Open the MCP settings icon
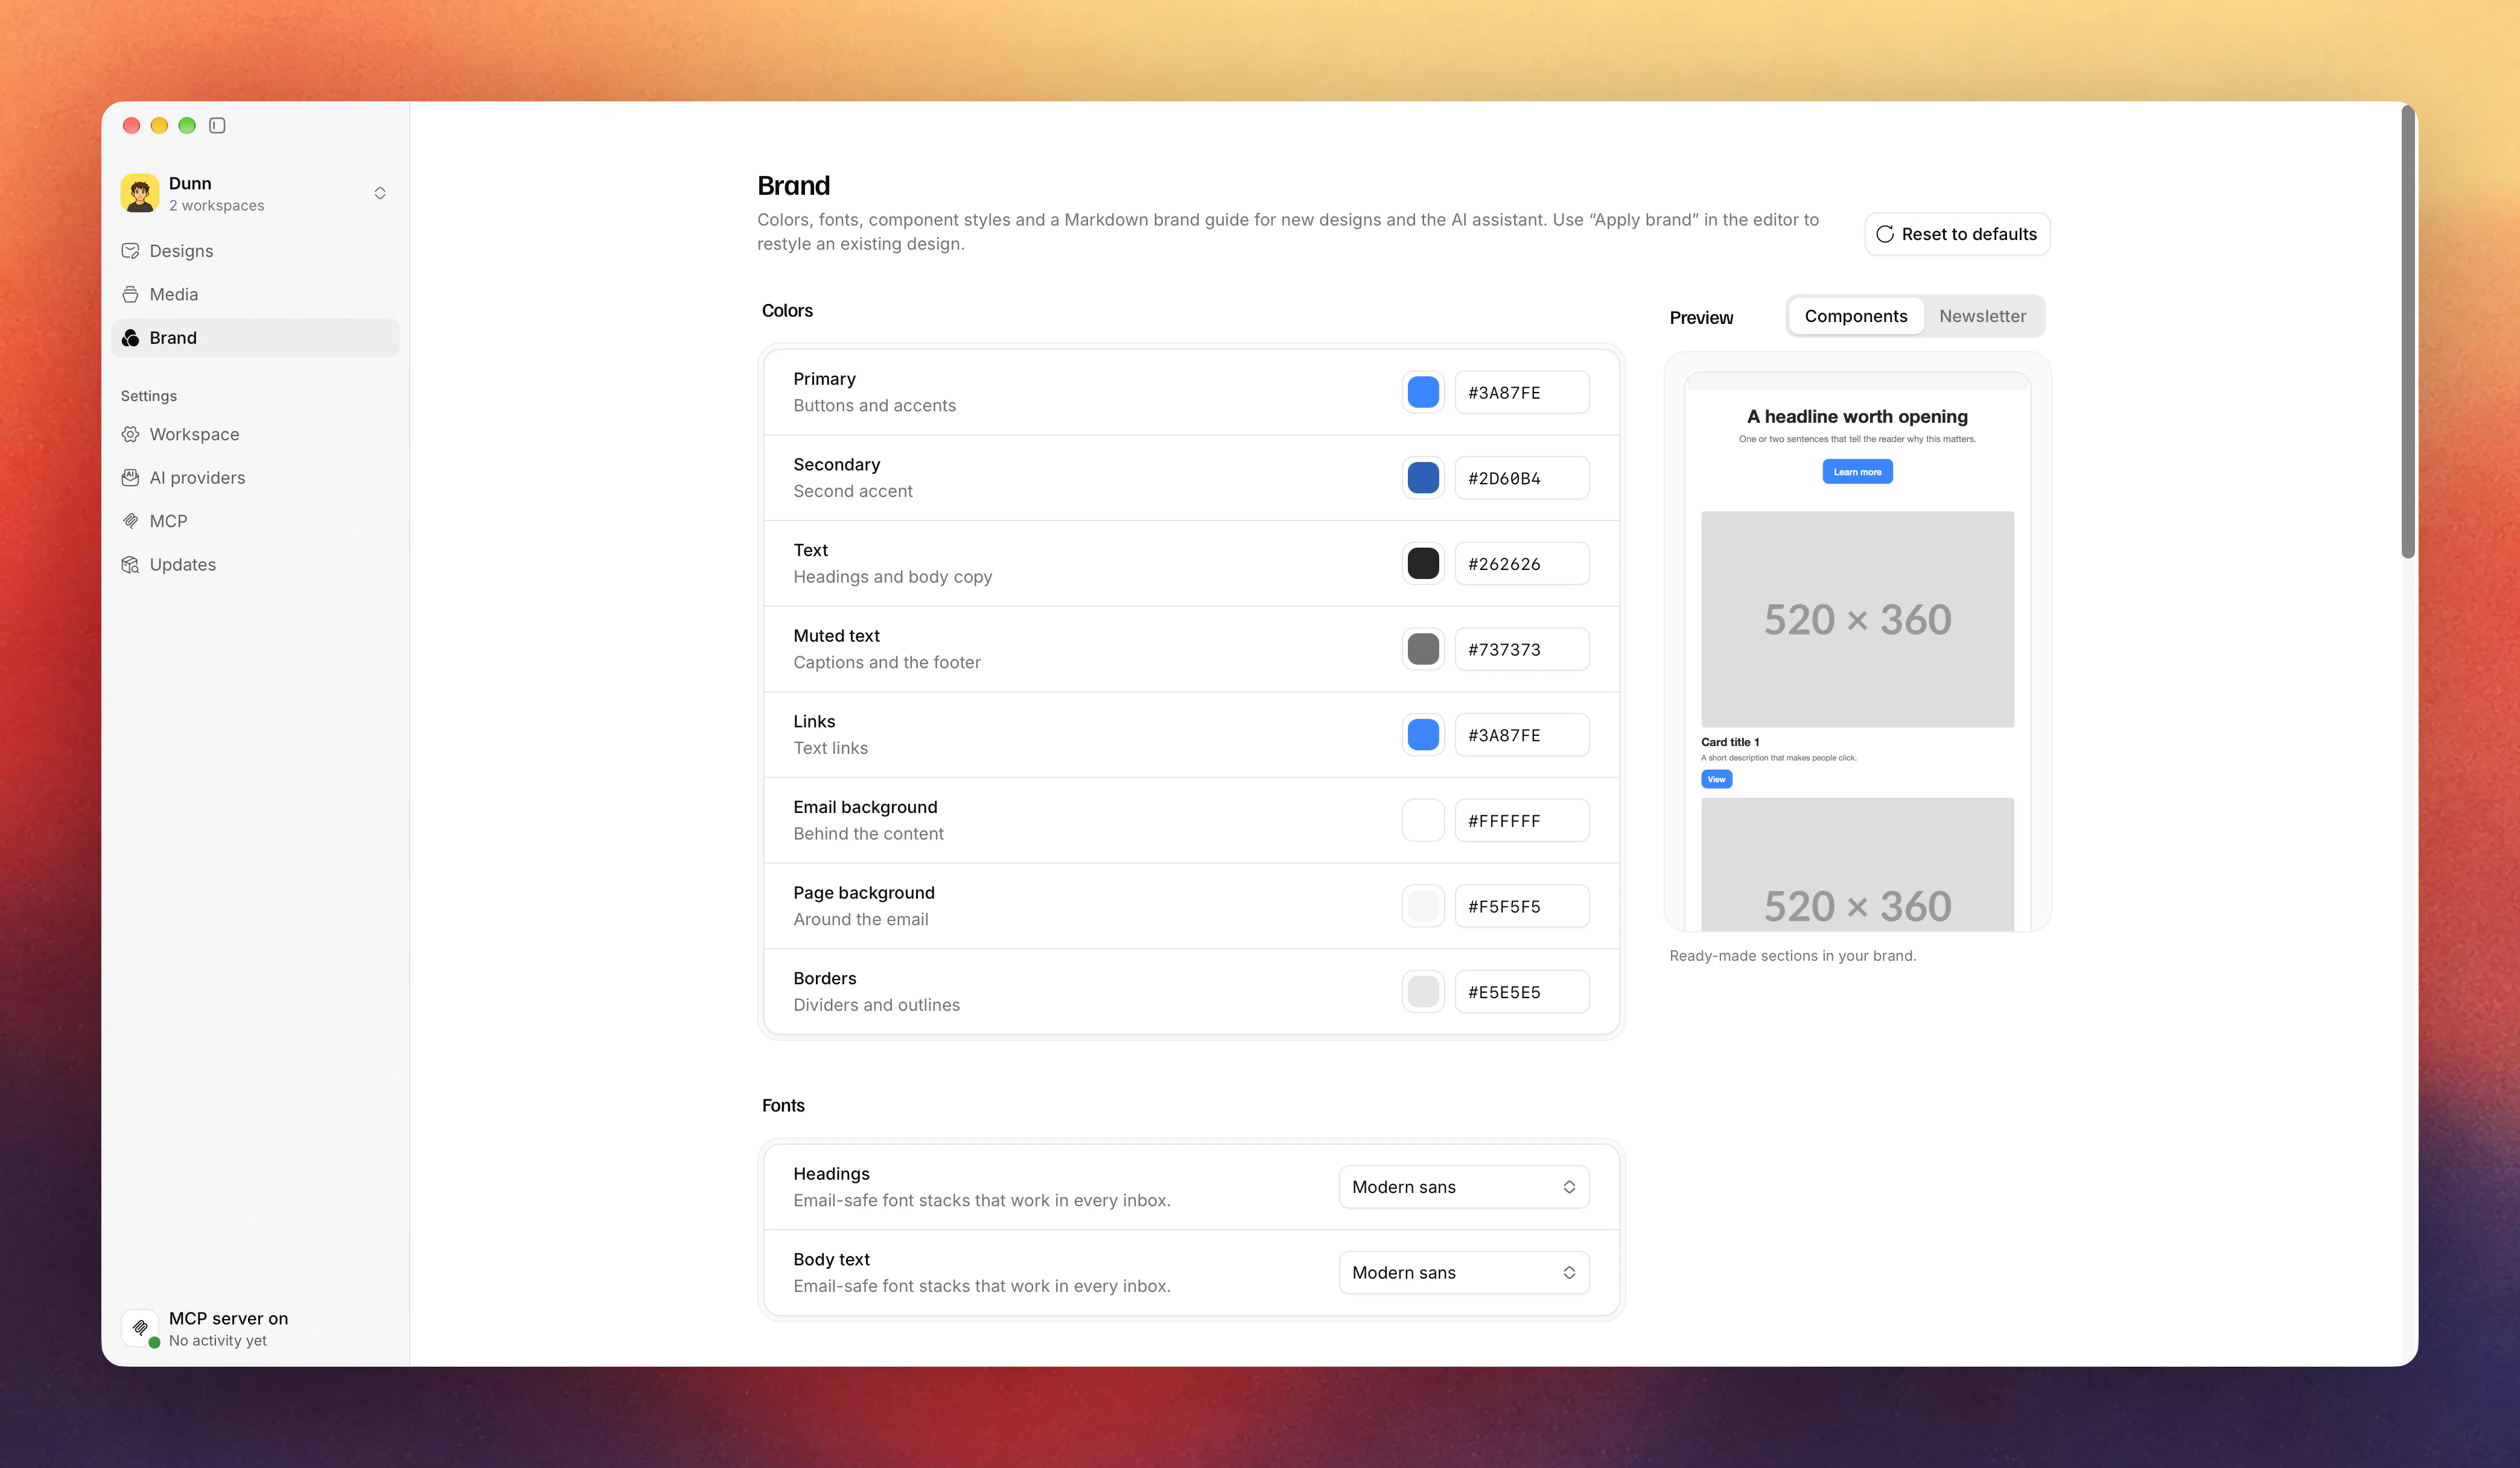 130,520
